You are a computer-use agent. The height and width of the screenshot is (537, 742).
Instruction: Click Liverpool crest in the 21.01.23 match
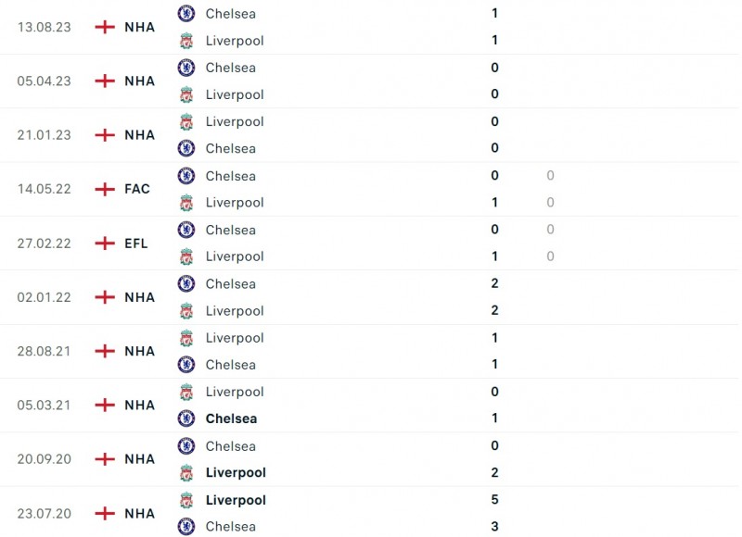click(186, 121)
